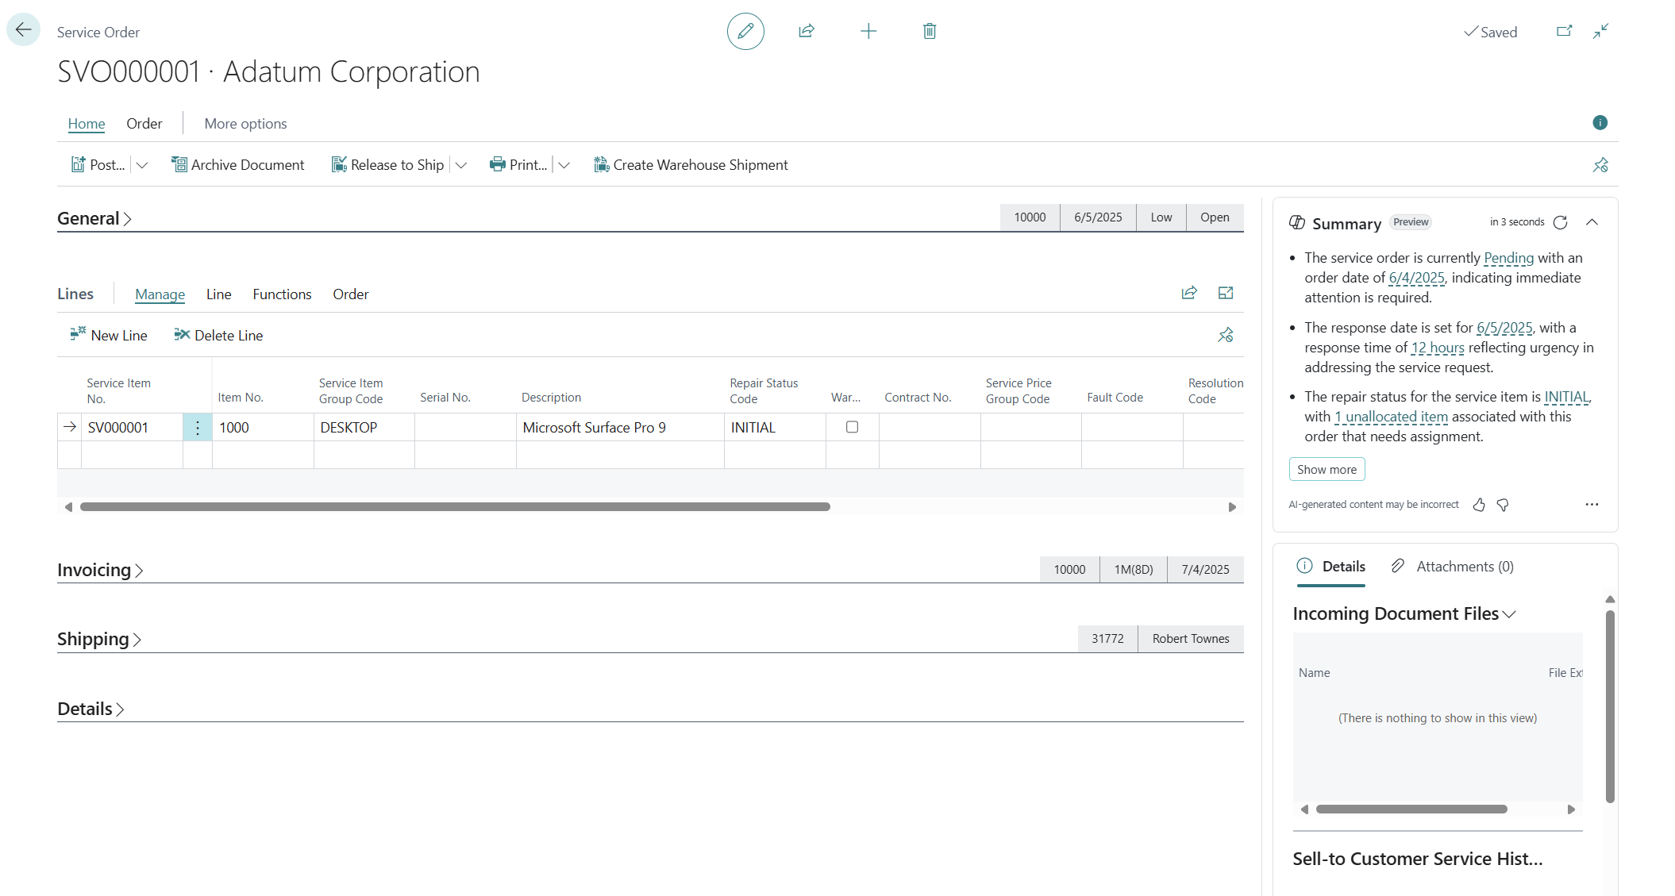Click the factbox vertical scrollbar
This screenshot has height=896, width=1675.
[x=1610, y=706]
